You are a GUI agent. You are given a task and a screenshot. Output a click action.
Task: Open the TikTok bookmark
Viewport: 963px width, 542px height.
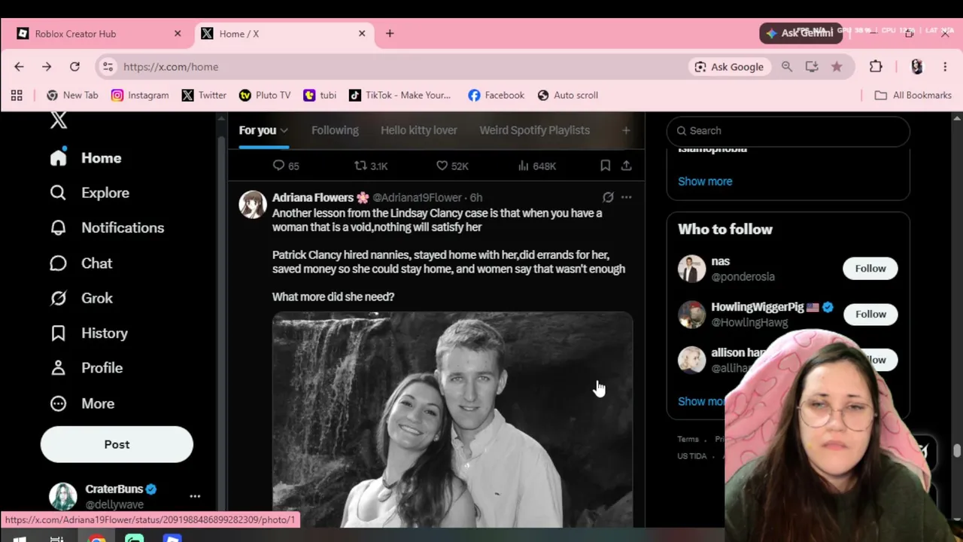(399, 96)
